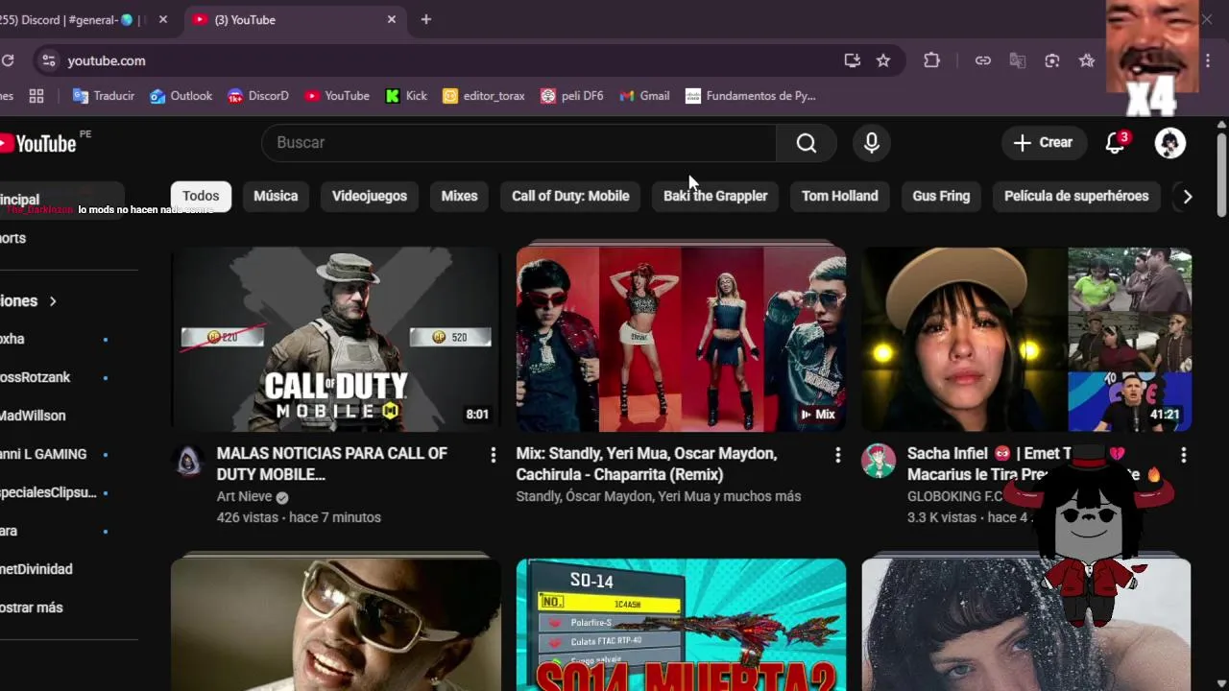
Task: Open Call of Duty Mobile video thumbnail
Action: click(335, 339)
